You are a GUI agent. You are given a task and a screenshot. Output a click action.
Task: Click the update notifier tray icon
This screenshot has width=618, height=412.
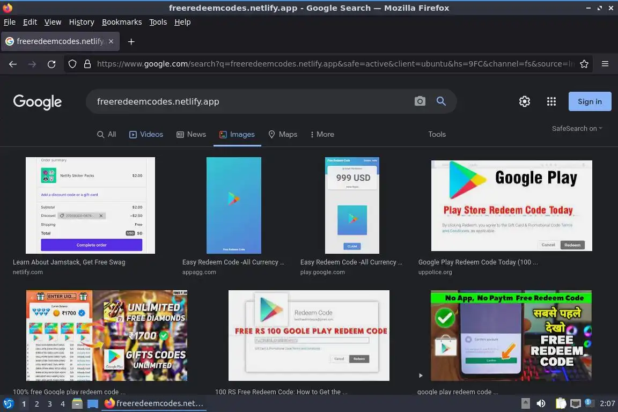(588, 402)
